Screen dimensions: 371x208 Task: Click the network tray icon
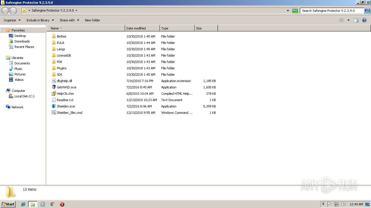[337, 204]
